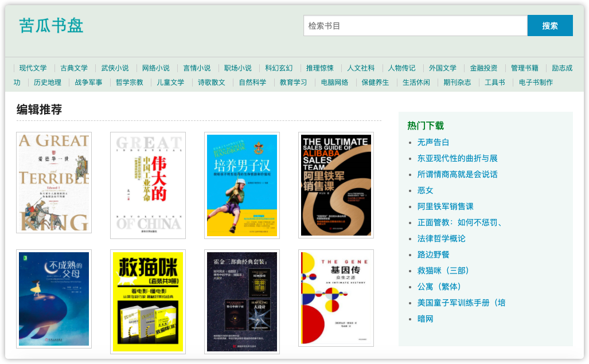Open the 古典文学 category
Screen dimensions: 589x364
point(74,68)
